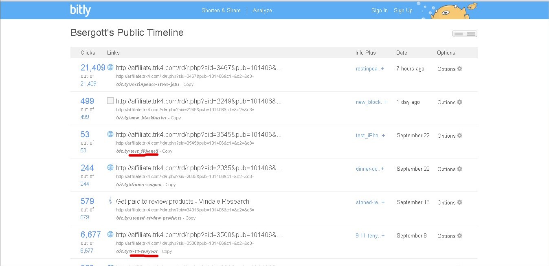Click the Info Plus column header
This screenshot has width=549, height=266.
366,53
